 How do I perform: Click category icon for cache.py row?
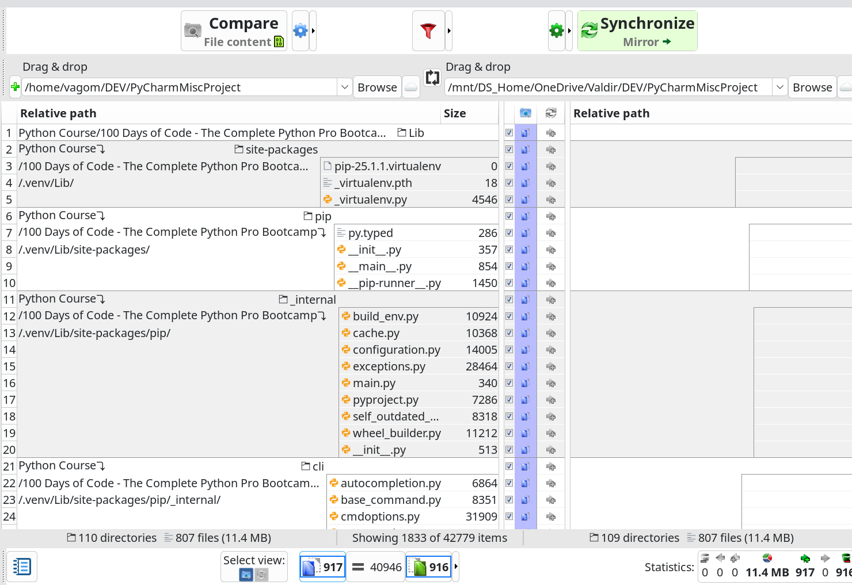point(525,333)
